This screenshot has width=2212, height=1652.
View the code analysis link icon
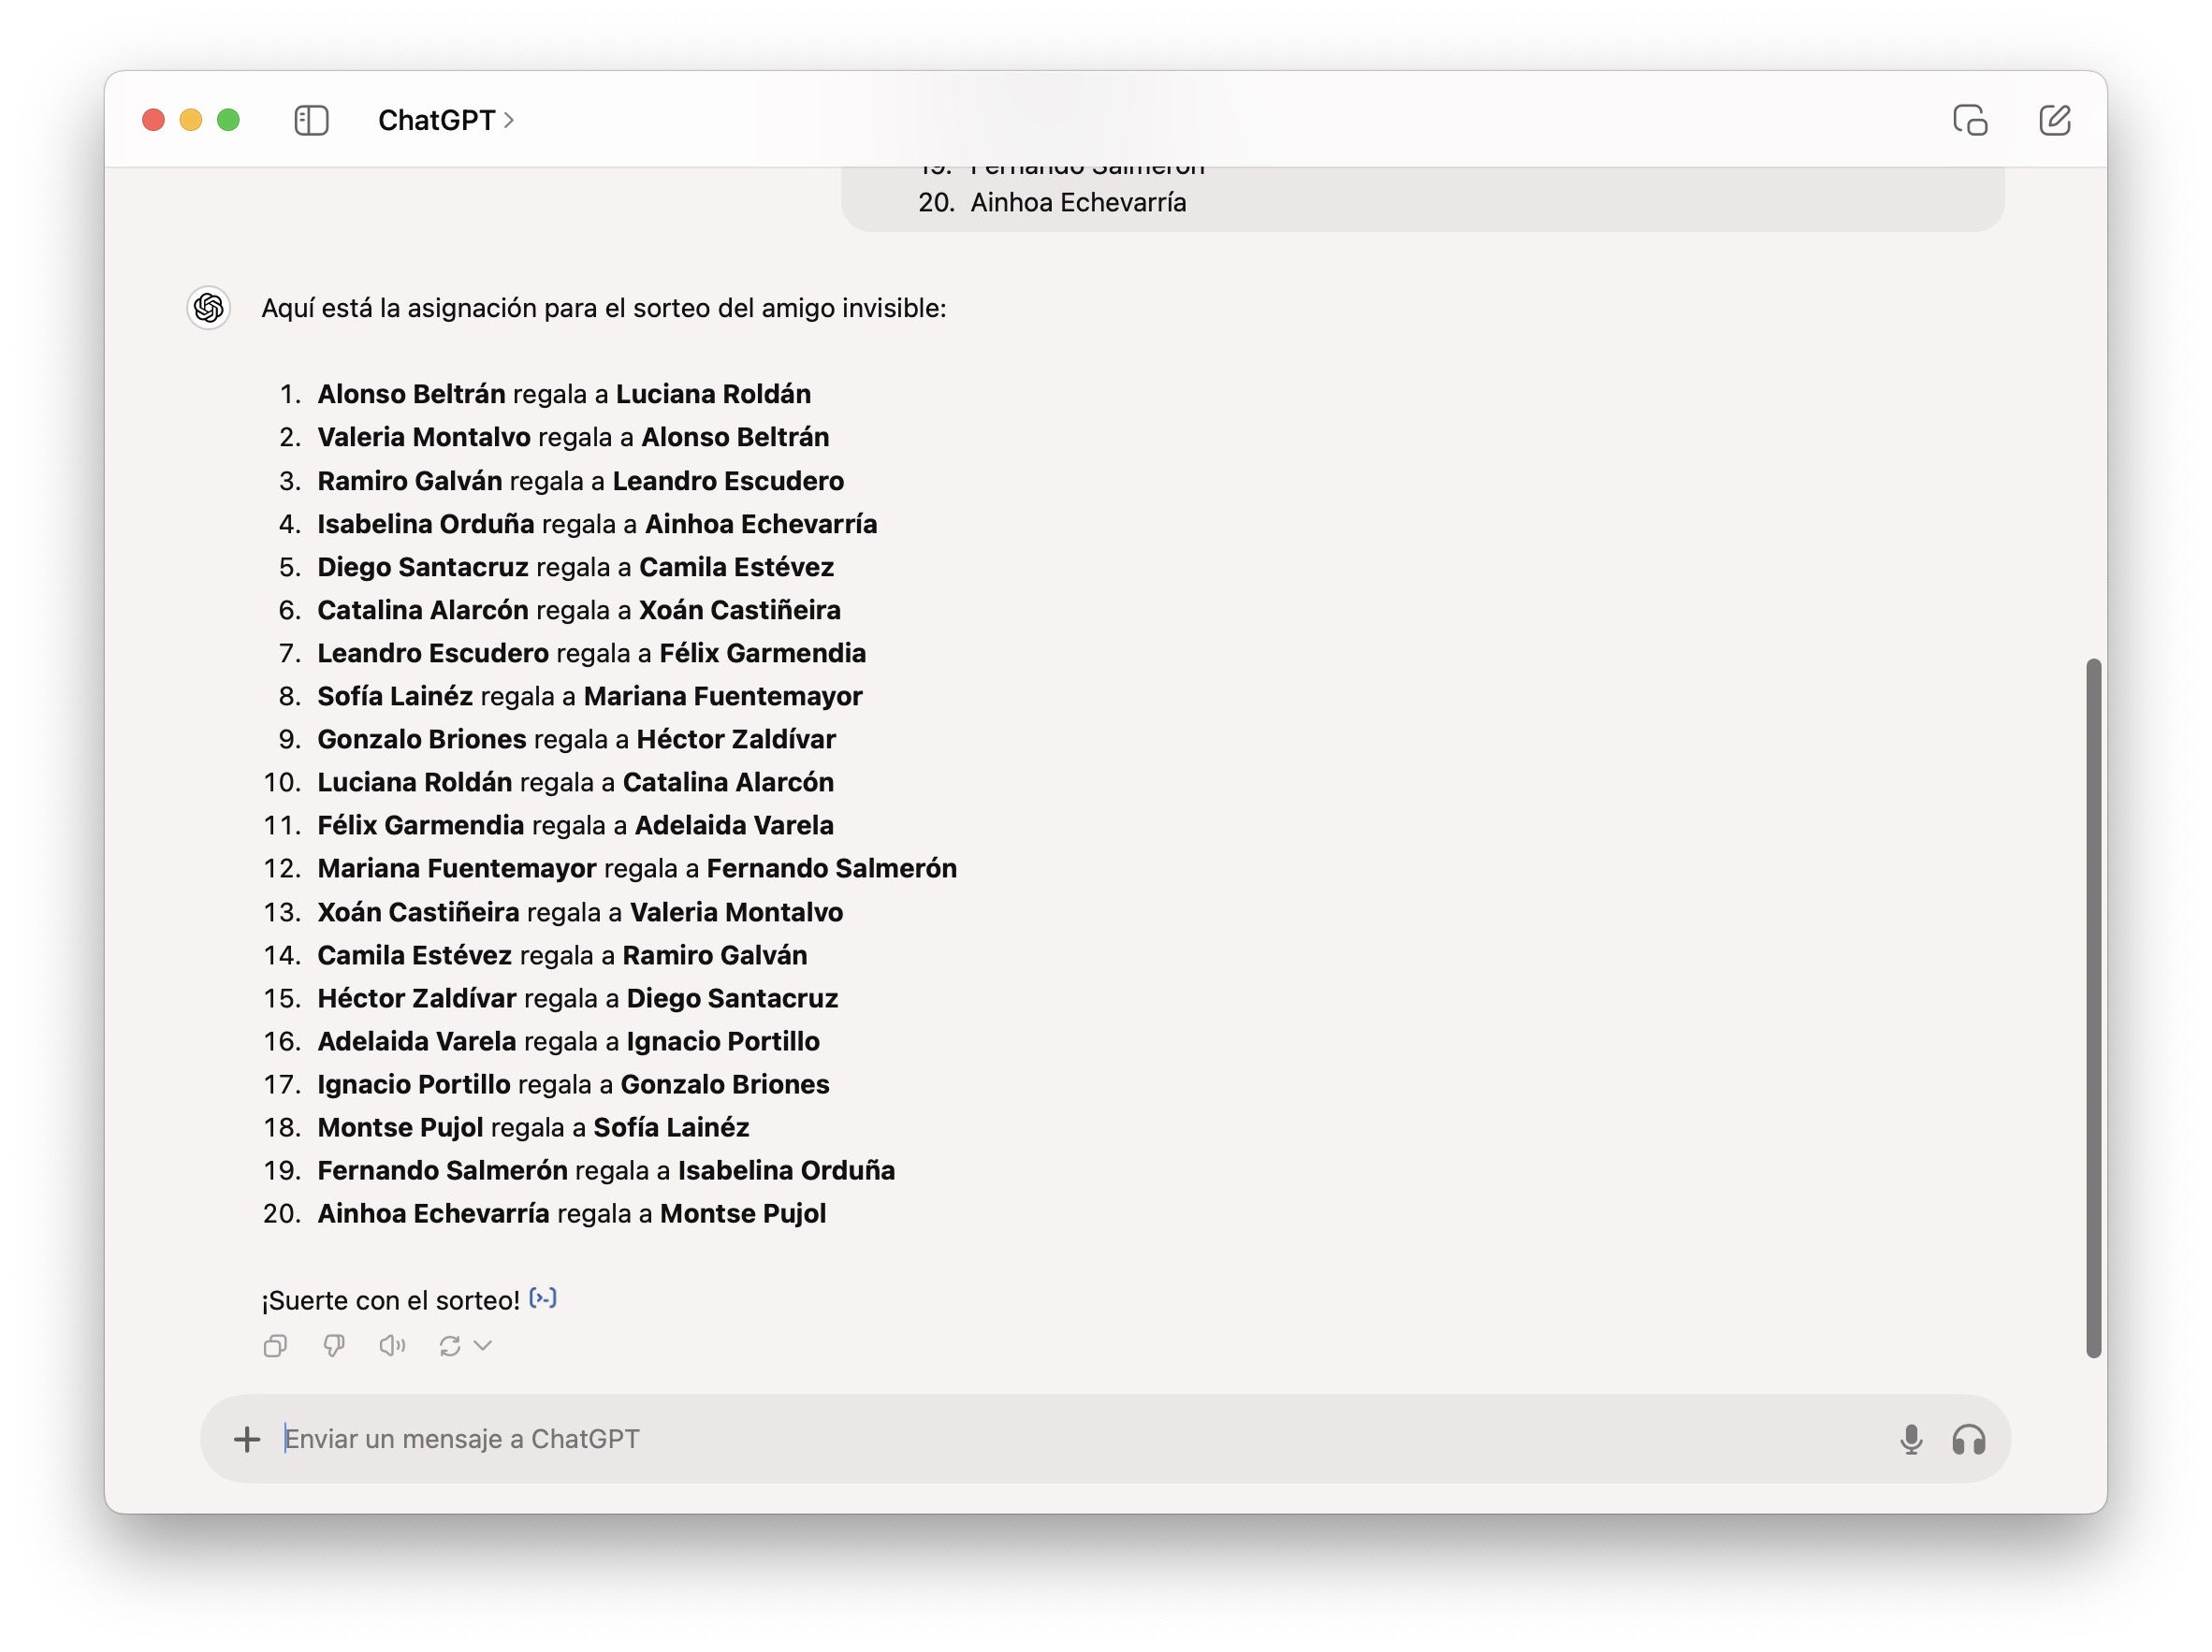tap(543, 1298)
